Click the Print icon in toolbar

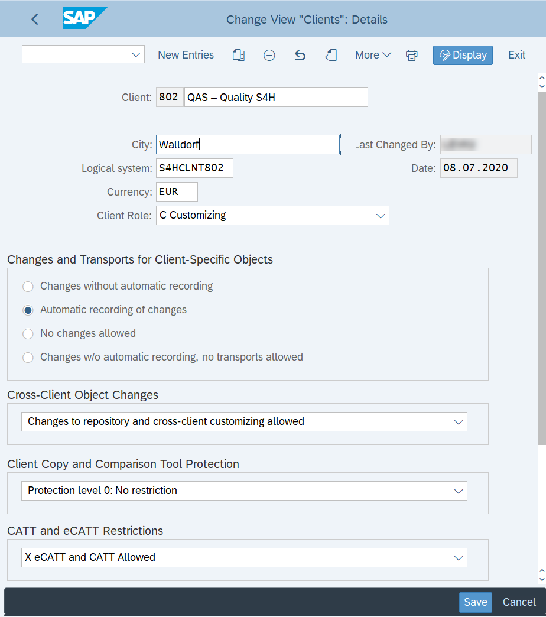point(411,55)
